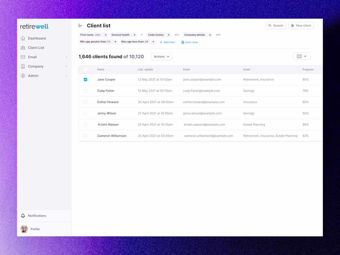Open the Actions dropdown

(x=161, y=56)
